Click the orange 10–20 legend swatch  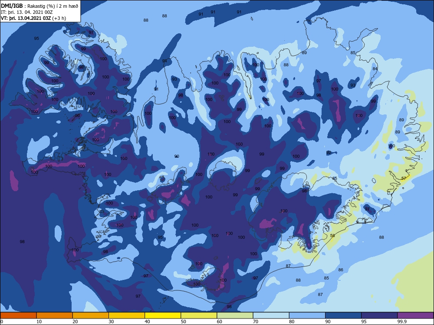pos(55,315)
